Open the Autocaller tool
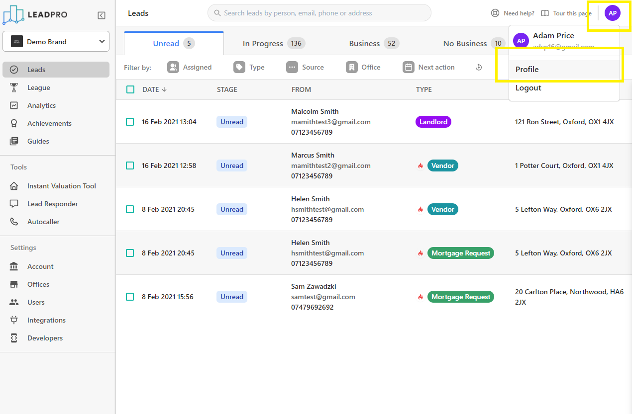Screen dimensions: 632x414 tap(43, 222)
